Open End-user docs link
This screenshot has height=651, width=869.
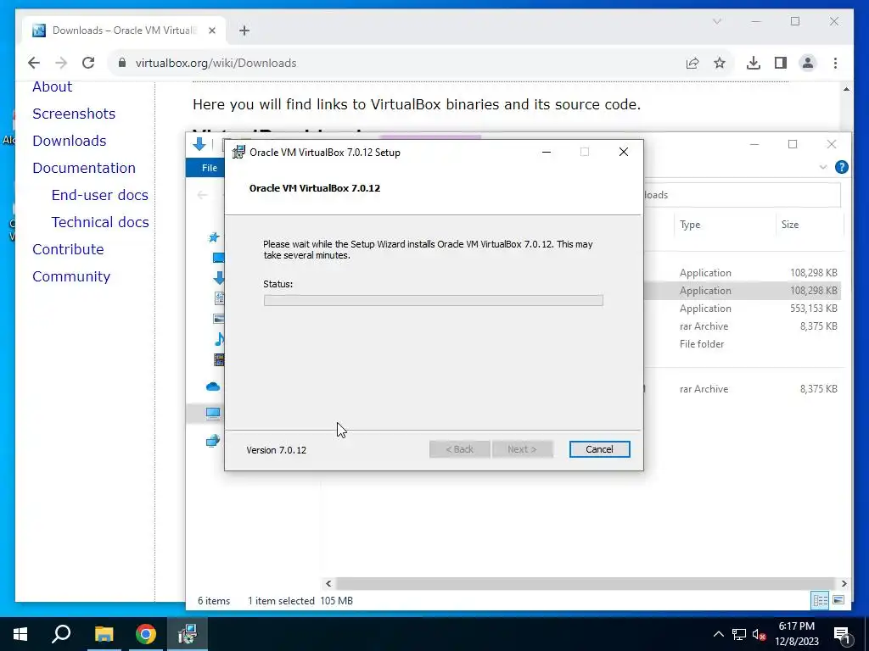[x=100, y=195]
